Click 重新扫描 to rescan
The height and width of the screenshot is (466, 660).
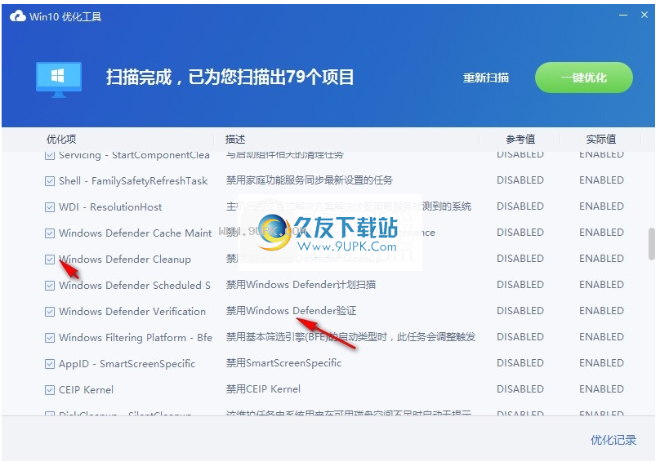(x=486, y=78)
